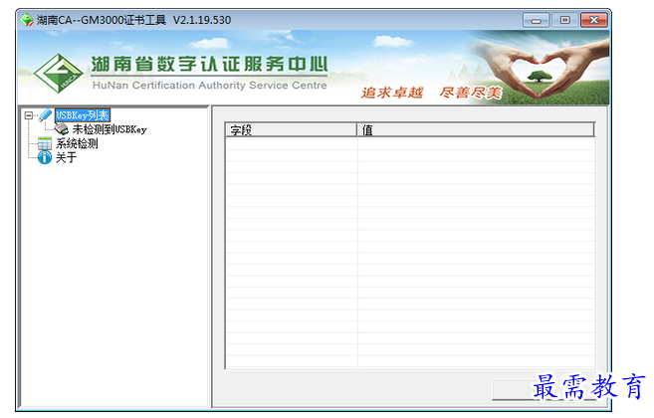Click the application icon in title bar
654x418 pixels.
27,20
